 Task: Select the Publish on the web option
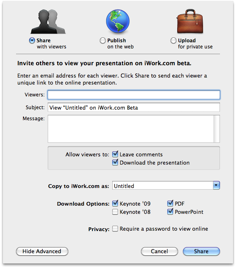[x=103, y=41]
